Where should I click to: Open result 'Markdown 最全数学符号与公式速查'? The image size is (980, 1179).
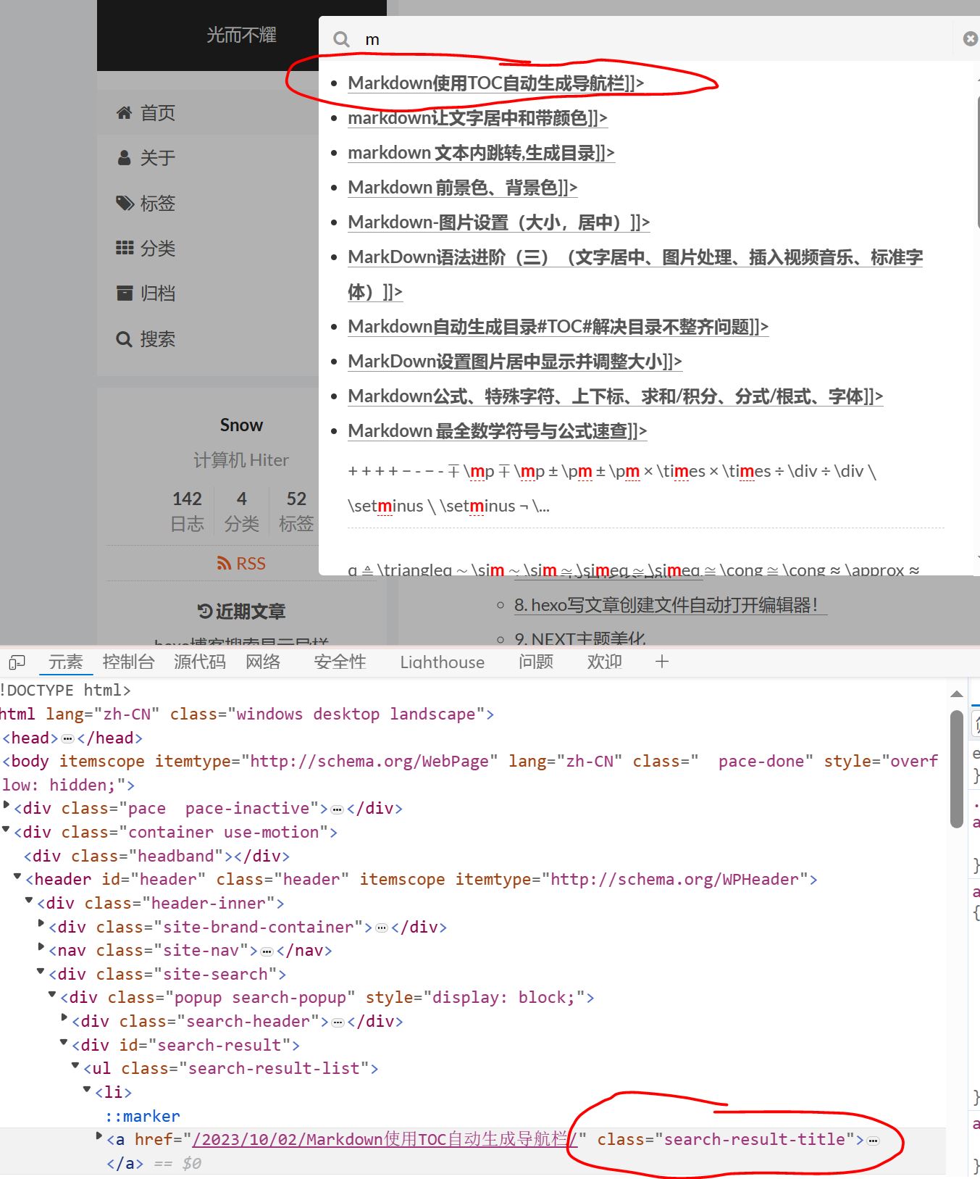click(497, 431)
